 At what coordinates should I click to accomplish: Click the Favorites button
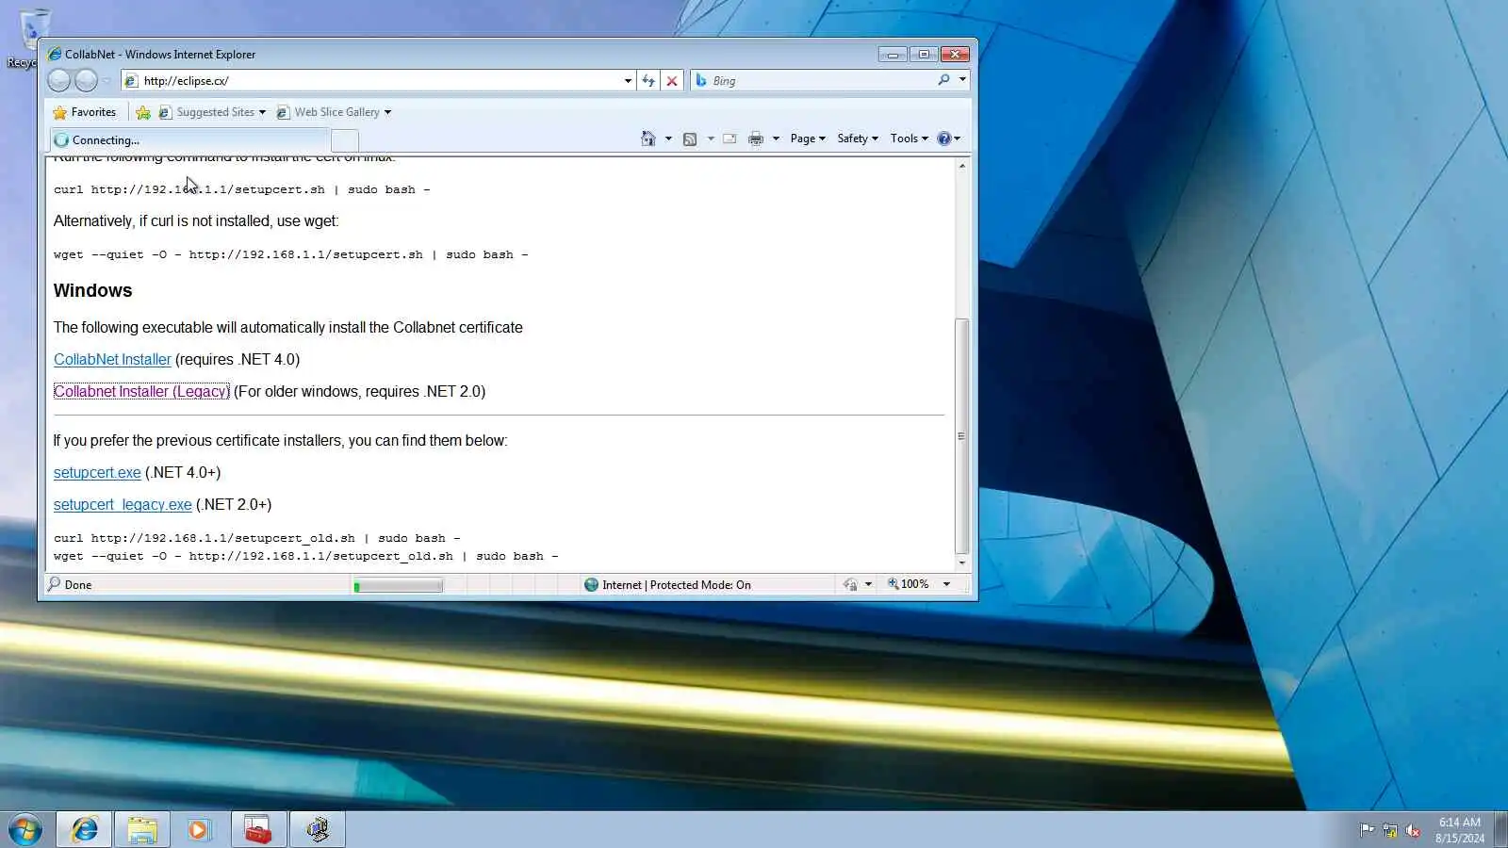[x=85, y=112]
